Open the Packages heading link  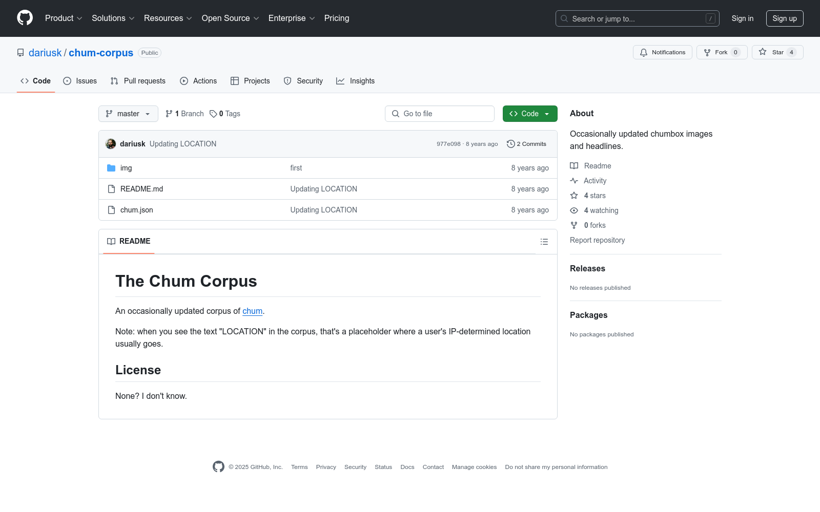pyautogui.click(x=588, y=315)
